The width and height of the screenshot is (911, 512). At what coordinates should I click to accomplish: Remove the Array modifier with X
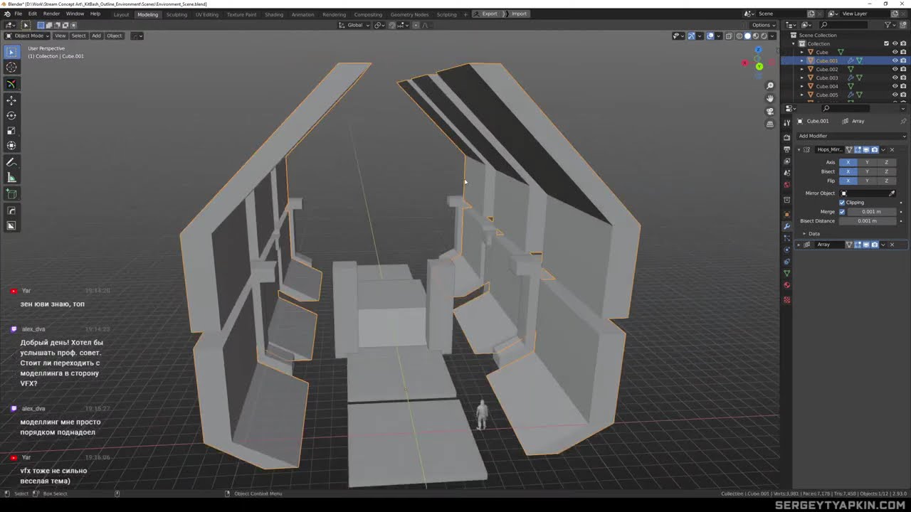[x=892, y=245]
